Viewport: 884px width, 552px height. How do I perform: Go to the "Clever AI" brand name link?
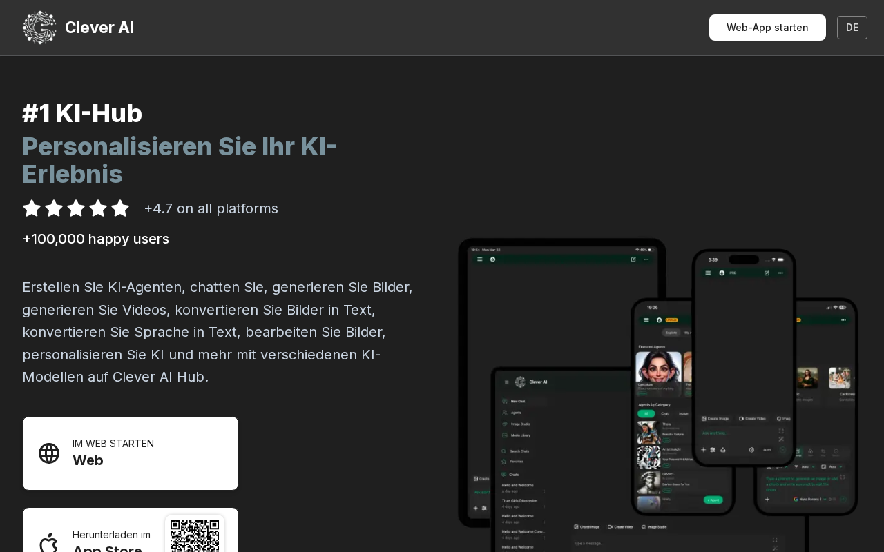coord(99,28)
